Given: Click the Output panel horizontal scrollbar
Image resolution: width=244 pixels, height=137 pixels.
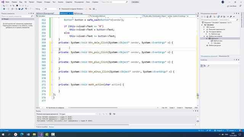Looking at the screenshot, I should click(83, 124).
